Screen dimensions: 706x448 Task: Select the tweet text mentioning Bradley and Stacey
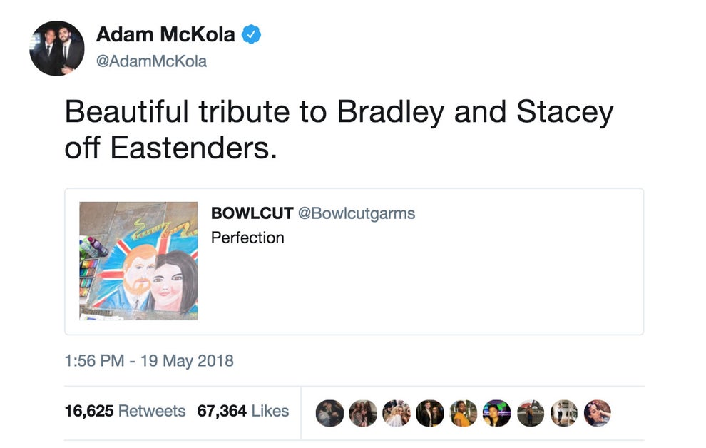(339, 127)
